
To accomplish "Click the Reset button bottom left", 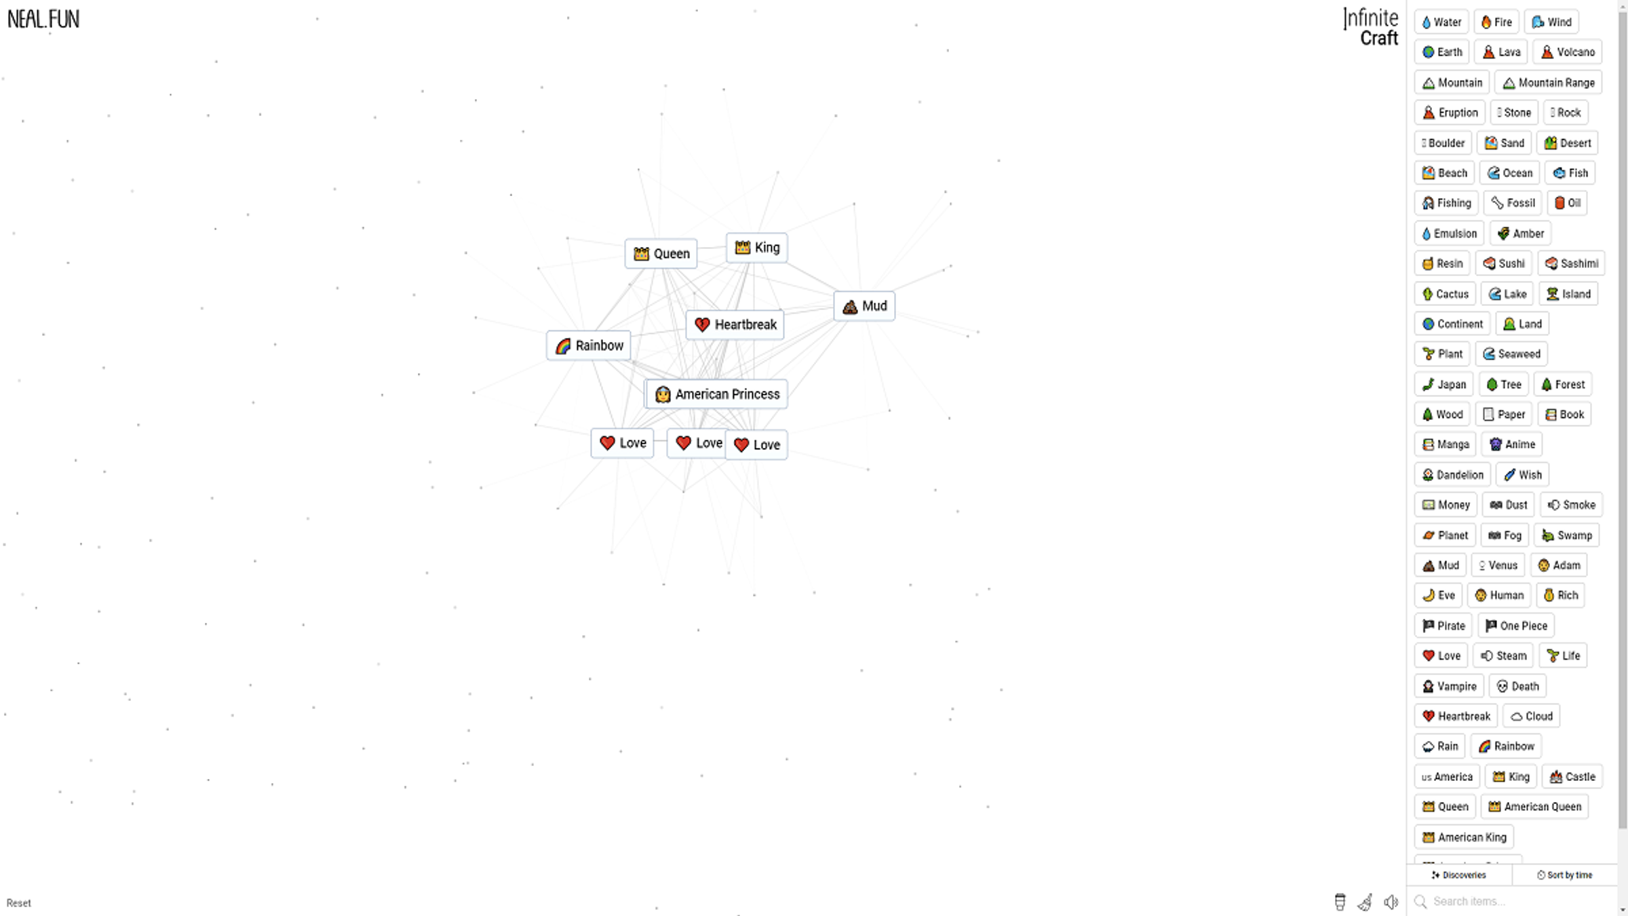I will tap(19, 902).
